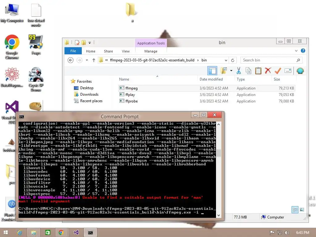Switch to the Home ribbon tab
Image resolution: width=316 pixels, height=237 pixels.
click(x=91, y=51)
